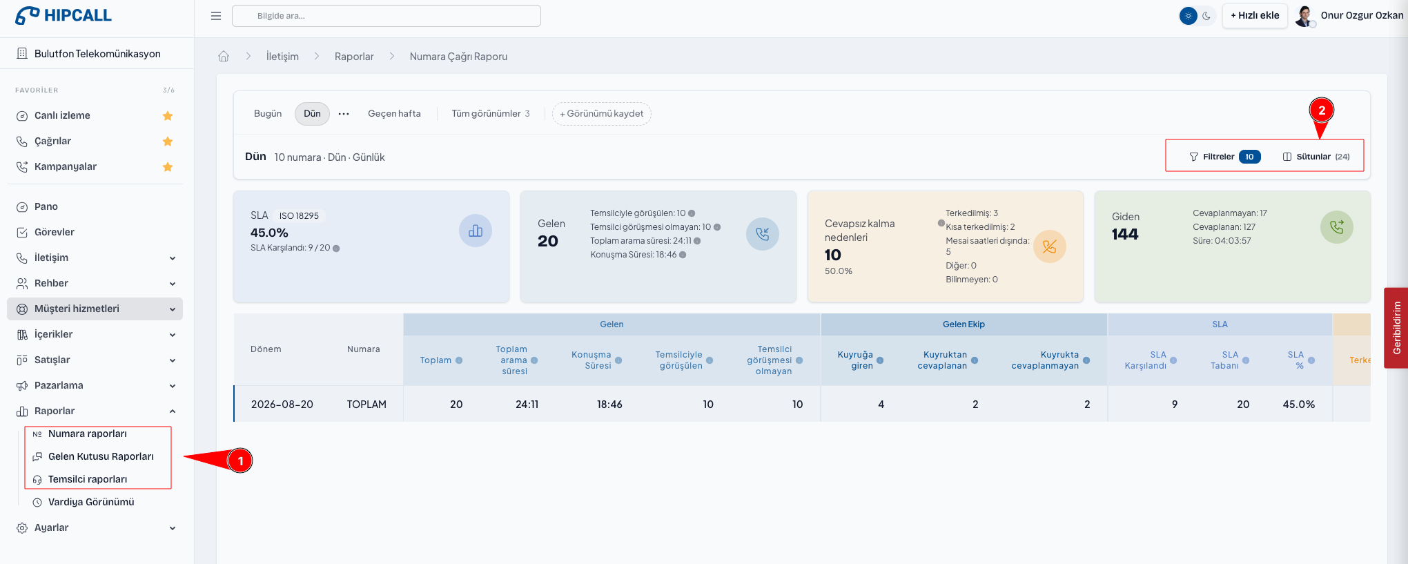Screen dimensions: 1408x564
Task: Unstar Canlı izleme favorite
Action: 168,116
